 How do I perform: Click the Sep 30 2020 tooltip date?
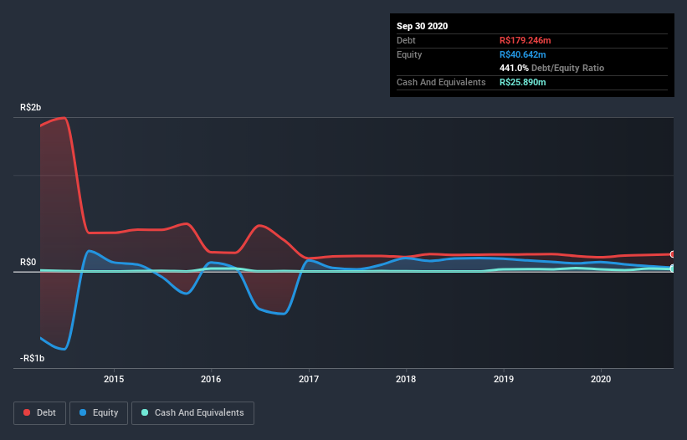coord(423,26)
